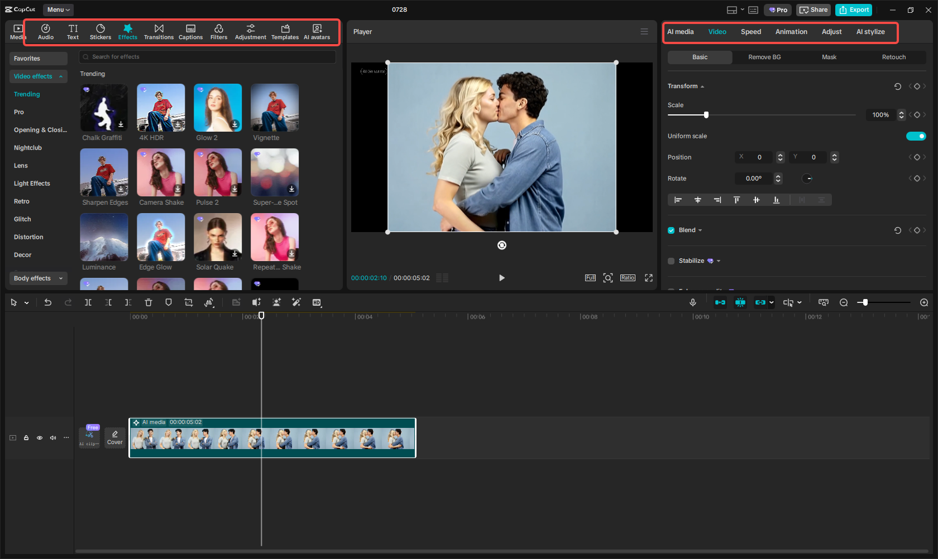
Task: Delete the selected clip with the trash icon
Action: point(148,302)
